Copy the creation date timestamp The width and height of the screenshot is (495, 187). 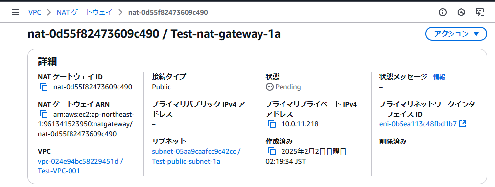tap(272, 151)
